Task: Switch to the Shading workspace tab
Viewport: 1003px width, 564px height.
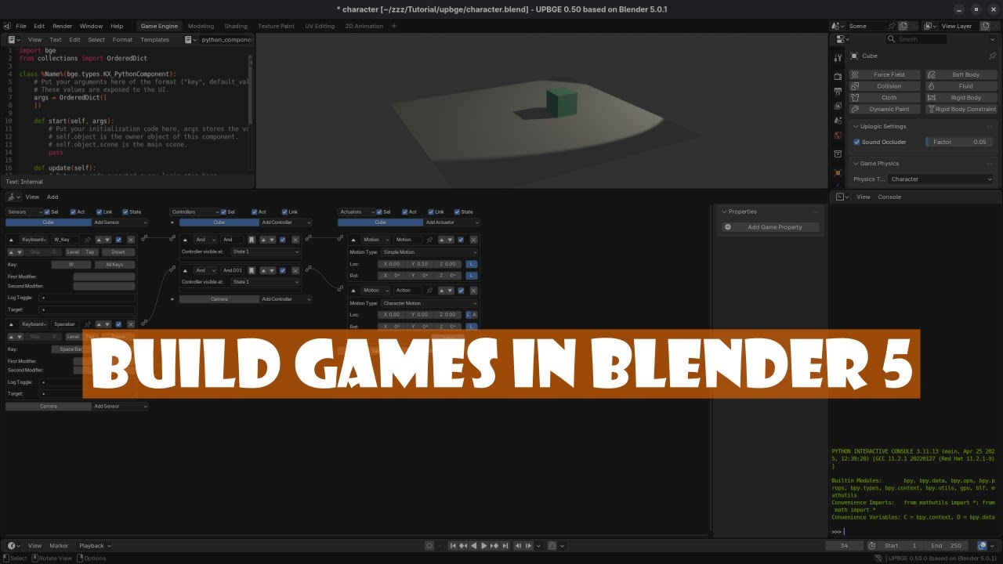Action: (x=236, y=26)
